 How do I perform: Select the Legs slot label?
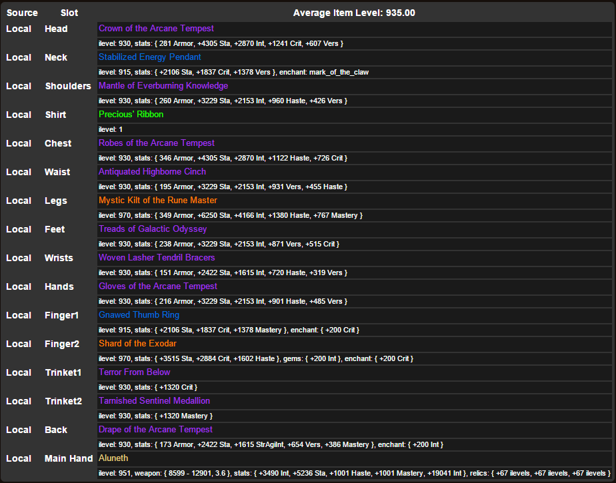click(x=56, y=201)
